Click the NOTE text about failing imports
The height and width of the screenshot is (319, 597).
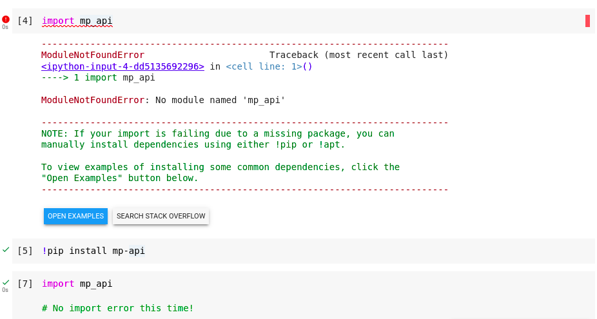pyautogui.click(x=218, y=139)
